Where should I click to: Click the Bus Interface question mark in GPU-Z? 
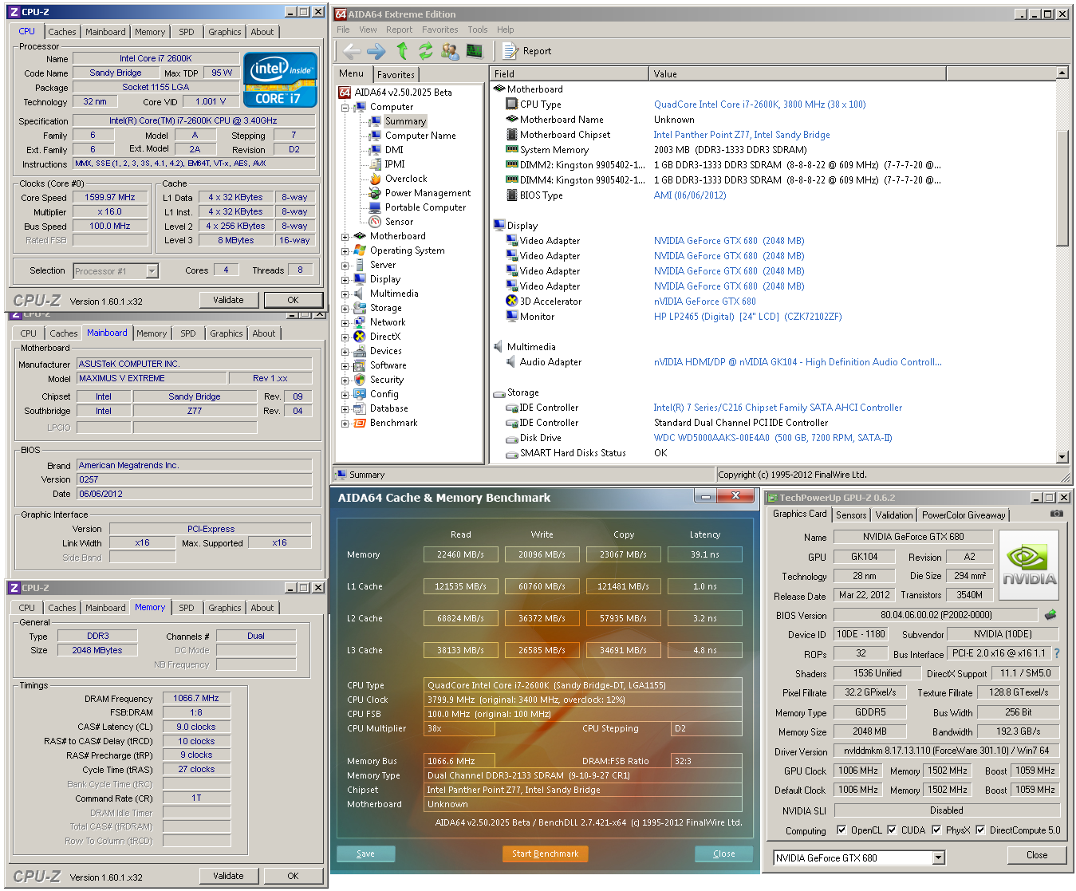(x=1057, y=653)
